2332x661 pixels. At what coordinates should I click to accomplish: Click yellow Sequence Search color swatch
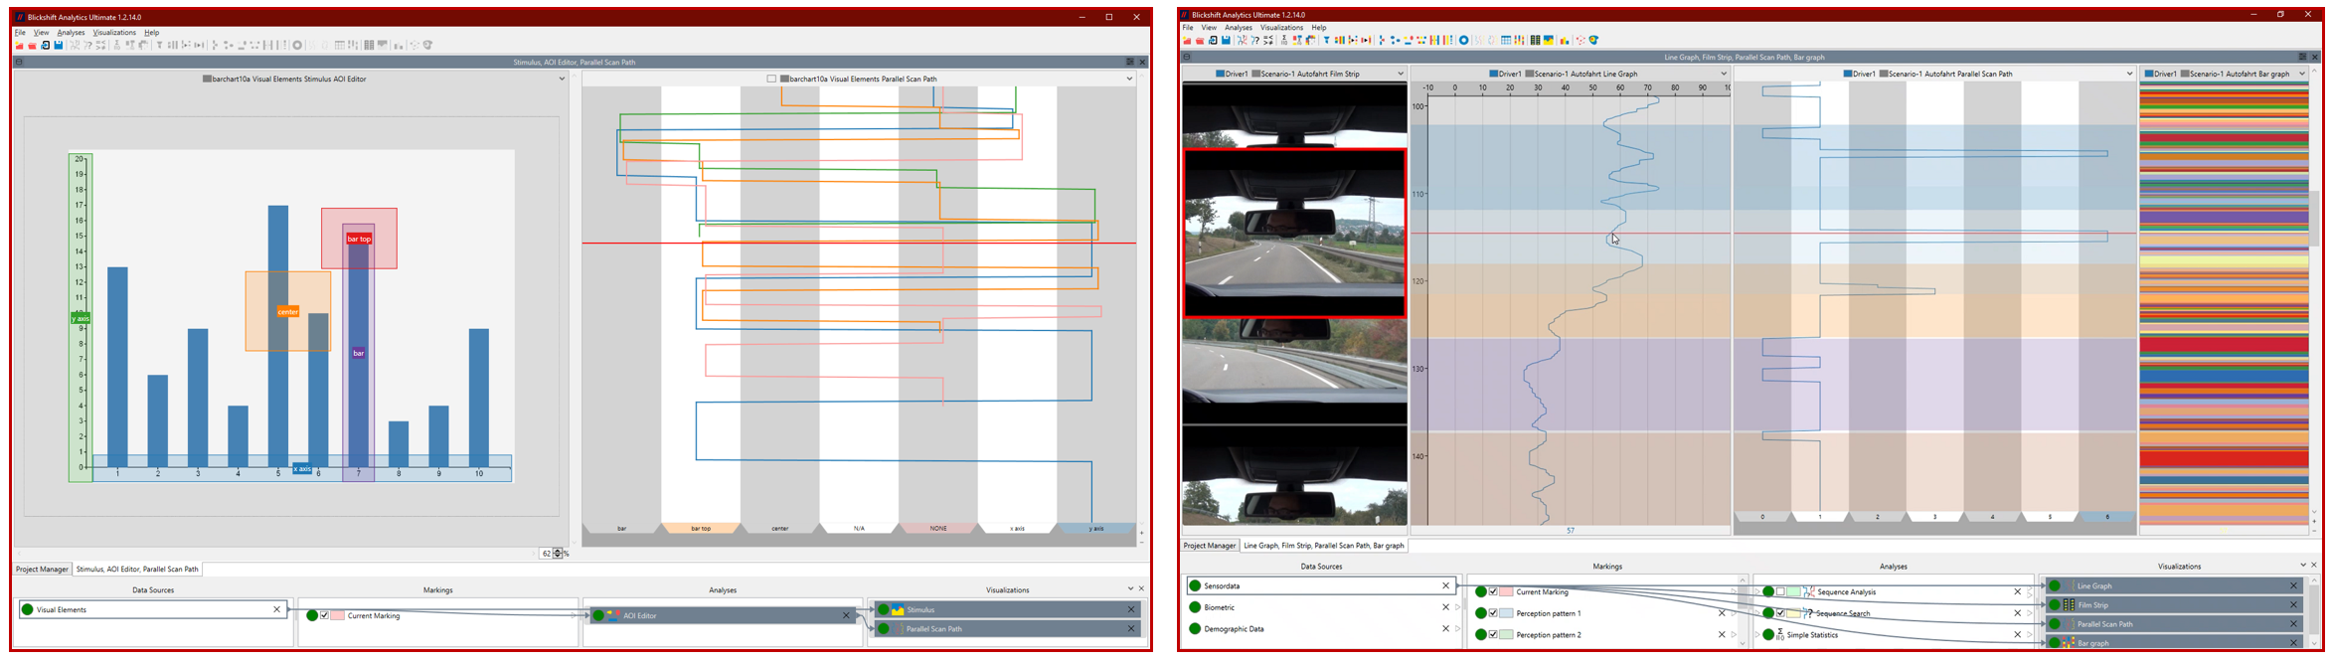1794,613
